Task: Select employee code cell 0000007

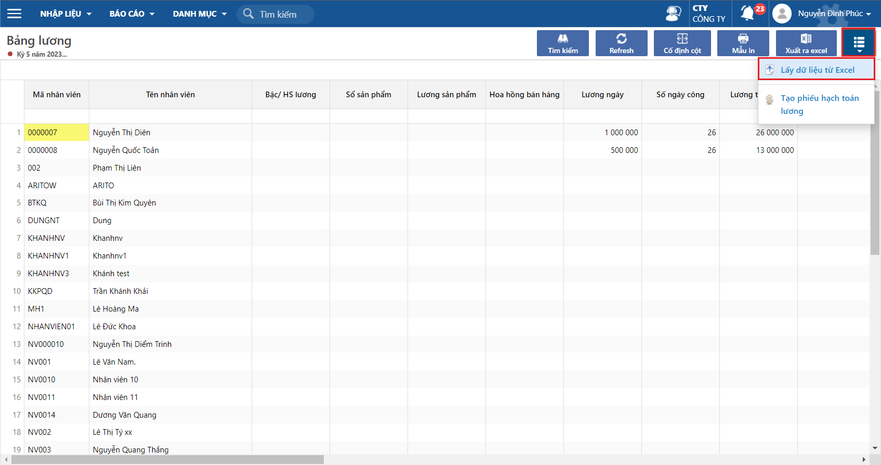Action: 56,133
